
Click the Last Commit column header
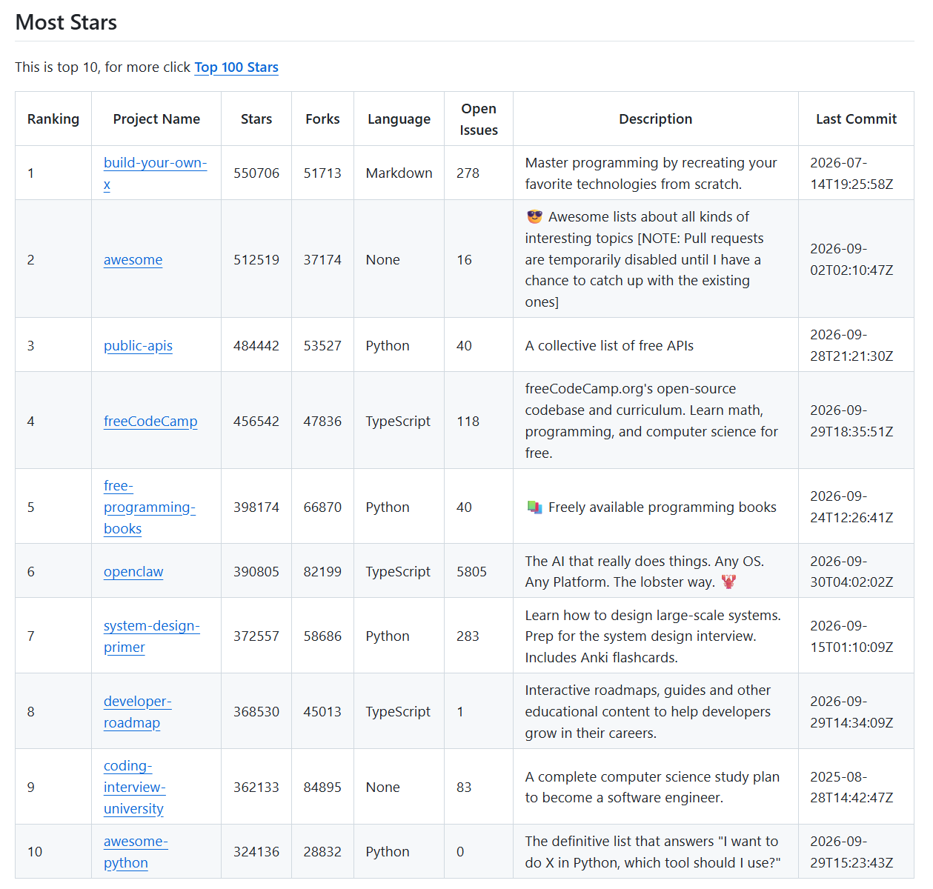click(x=856, y=119)
